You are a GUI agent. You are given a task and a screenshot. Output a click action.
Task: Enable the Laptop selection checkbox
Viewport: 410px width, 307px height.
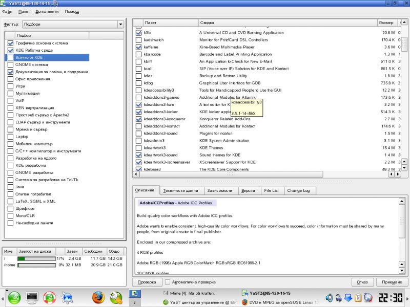pos(10,137)
